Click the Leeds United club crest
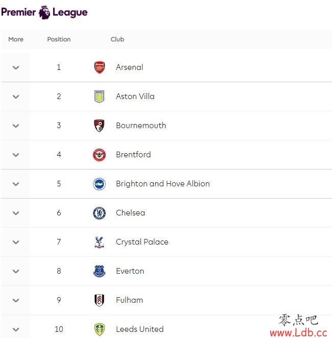The height and width of the screenshot is (338, 332). (100, 329)
